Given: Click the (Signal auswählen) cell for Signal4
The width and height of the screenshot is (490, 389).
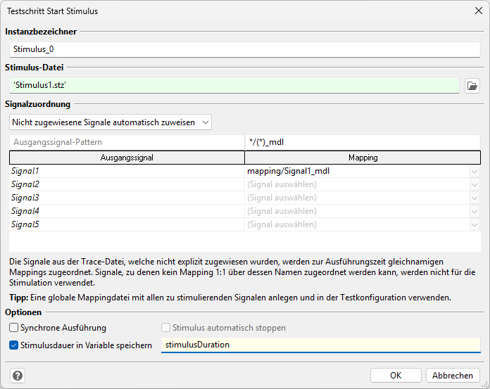Looking at the screenshot, I should point(357,211).
